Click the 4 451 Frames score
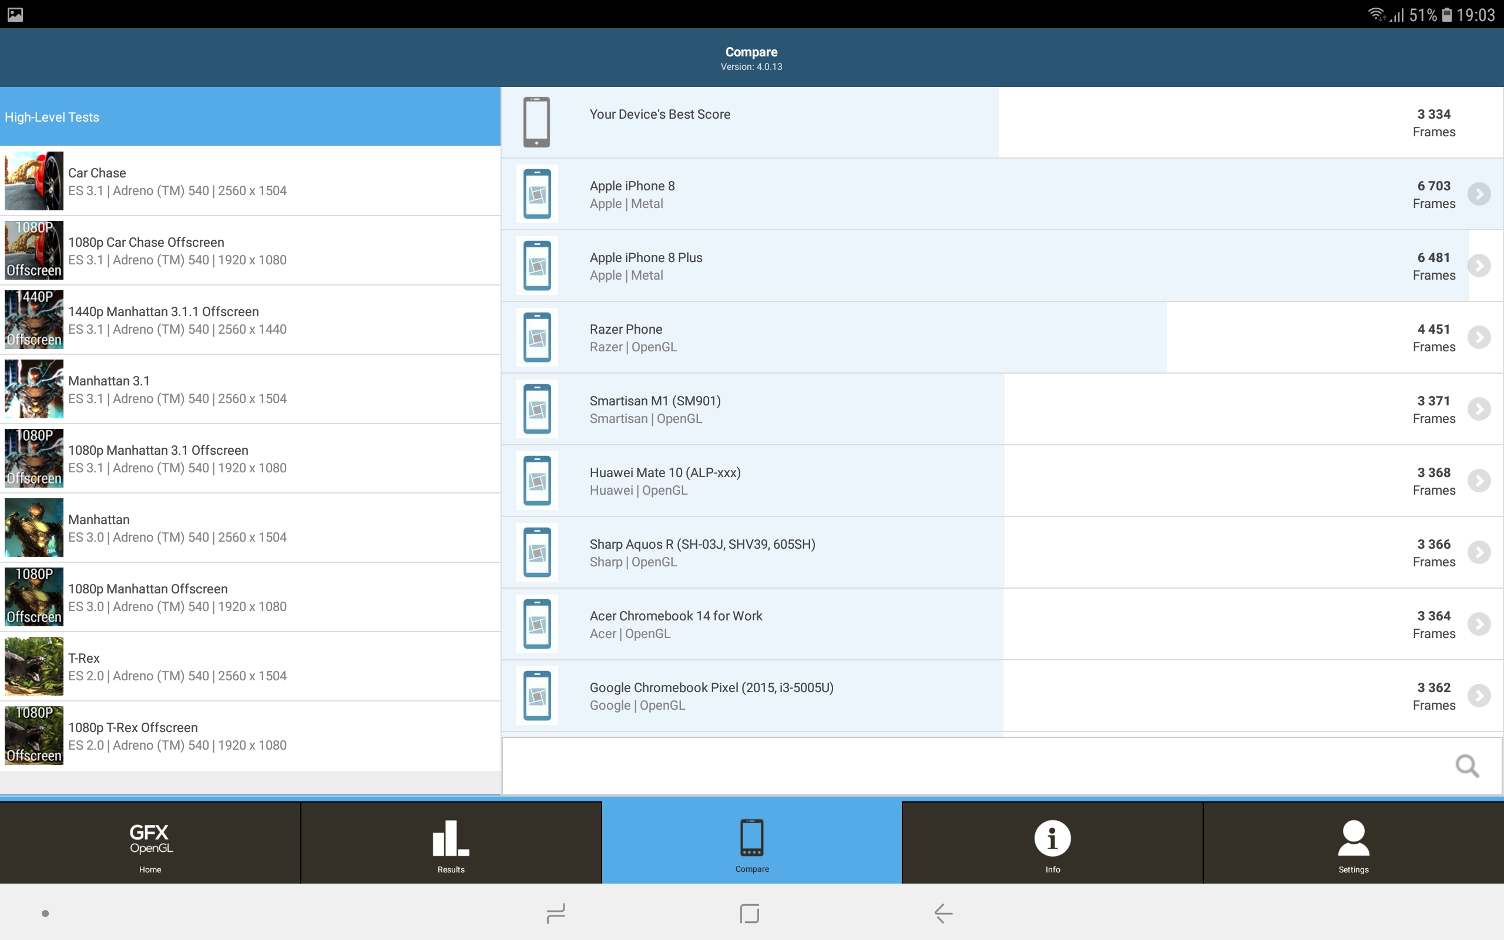This screenshot has height=940, width=1504. (x=1433, y=338)
